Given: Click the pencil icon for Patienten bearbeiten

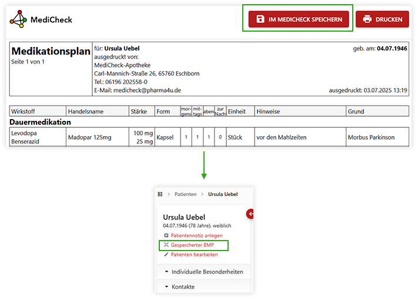Looking at the screenshot, I should [x=166, y=255].
